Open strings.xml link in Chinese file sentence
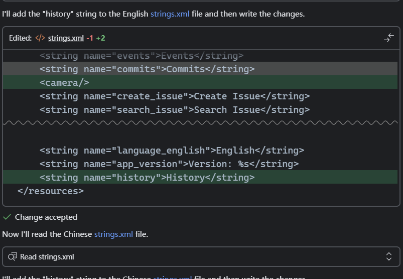The image size is (403, 279). point(113,234)
